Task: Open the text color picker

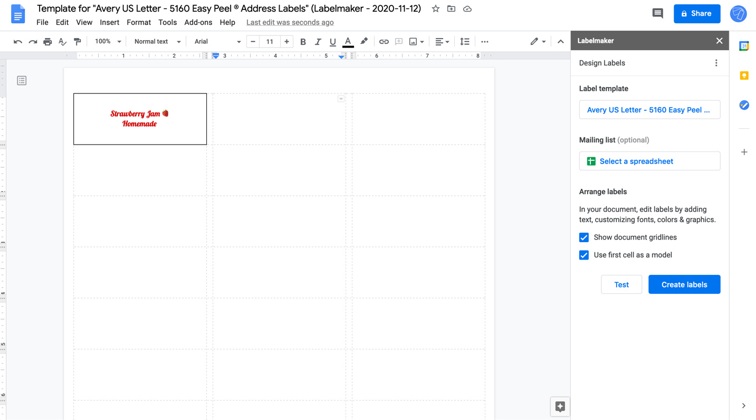Action: 348,42
